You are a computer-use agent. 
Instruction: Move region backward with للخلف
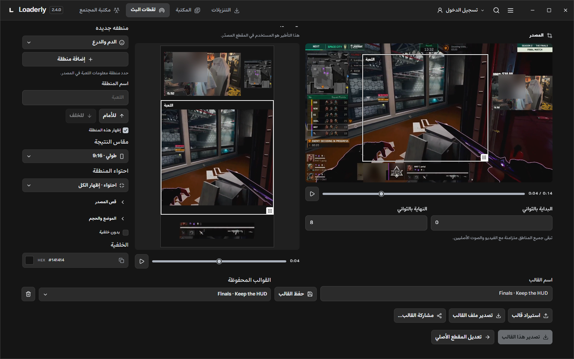(x=81, y=116)
